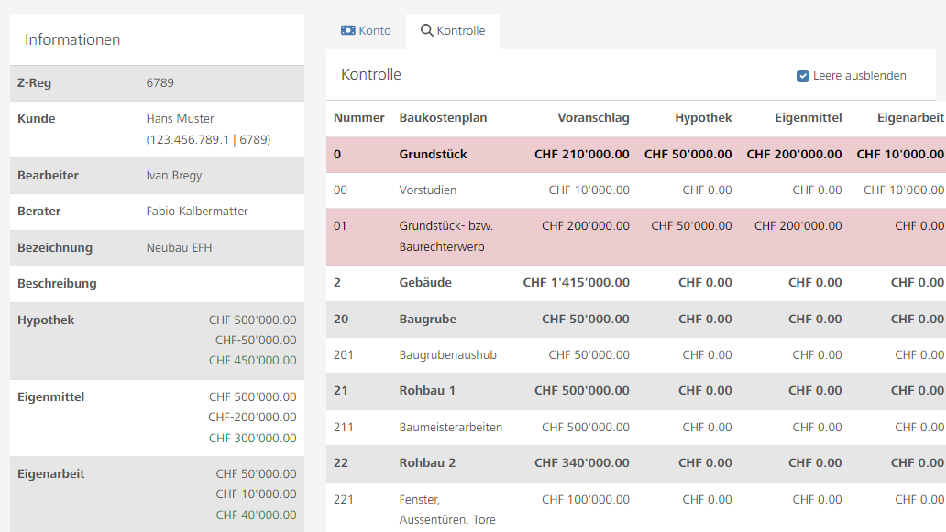946x532 pixels.
Task: Select the Fenster, Aussentüren, Tore row
Action: [x=446, y=509]
